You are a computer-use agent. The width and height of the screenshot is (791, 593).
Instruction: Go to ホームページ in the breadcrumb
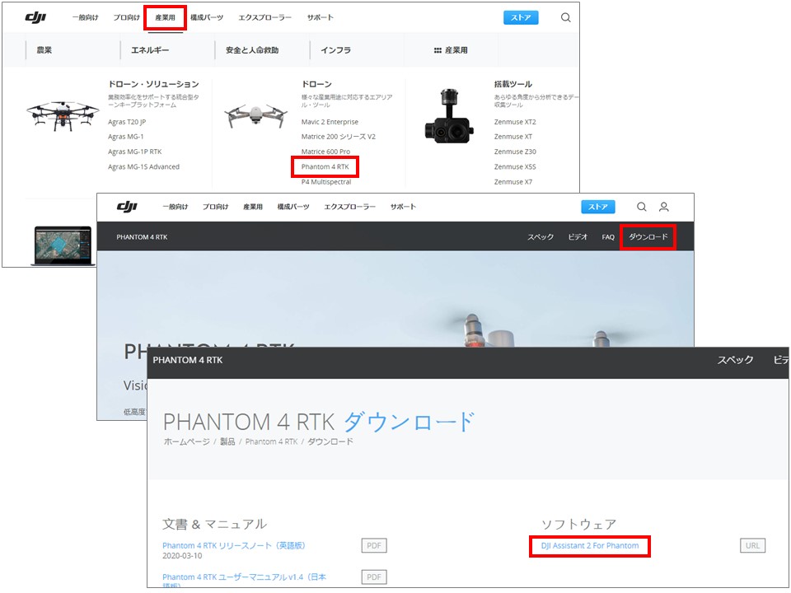tap(186, 441)
